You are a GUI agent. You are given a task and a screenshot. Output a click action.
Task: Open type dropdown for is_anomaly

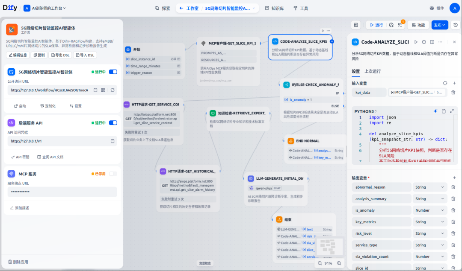click(x=429, y=210)
